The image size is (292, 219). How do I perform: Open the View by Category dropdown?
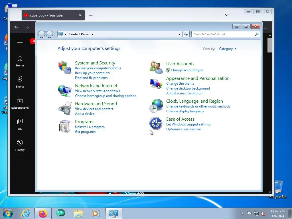228,49
